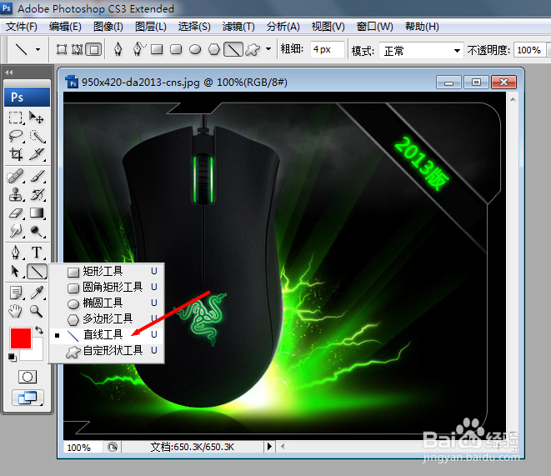Reset default foreground and background colors
The image size is (551, 476).
(x=13, y=358)
